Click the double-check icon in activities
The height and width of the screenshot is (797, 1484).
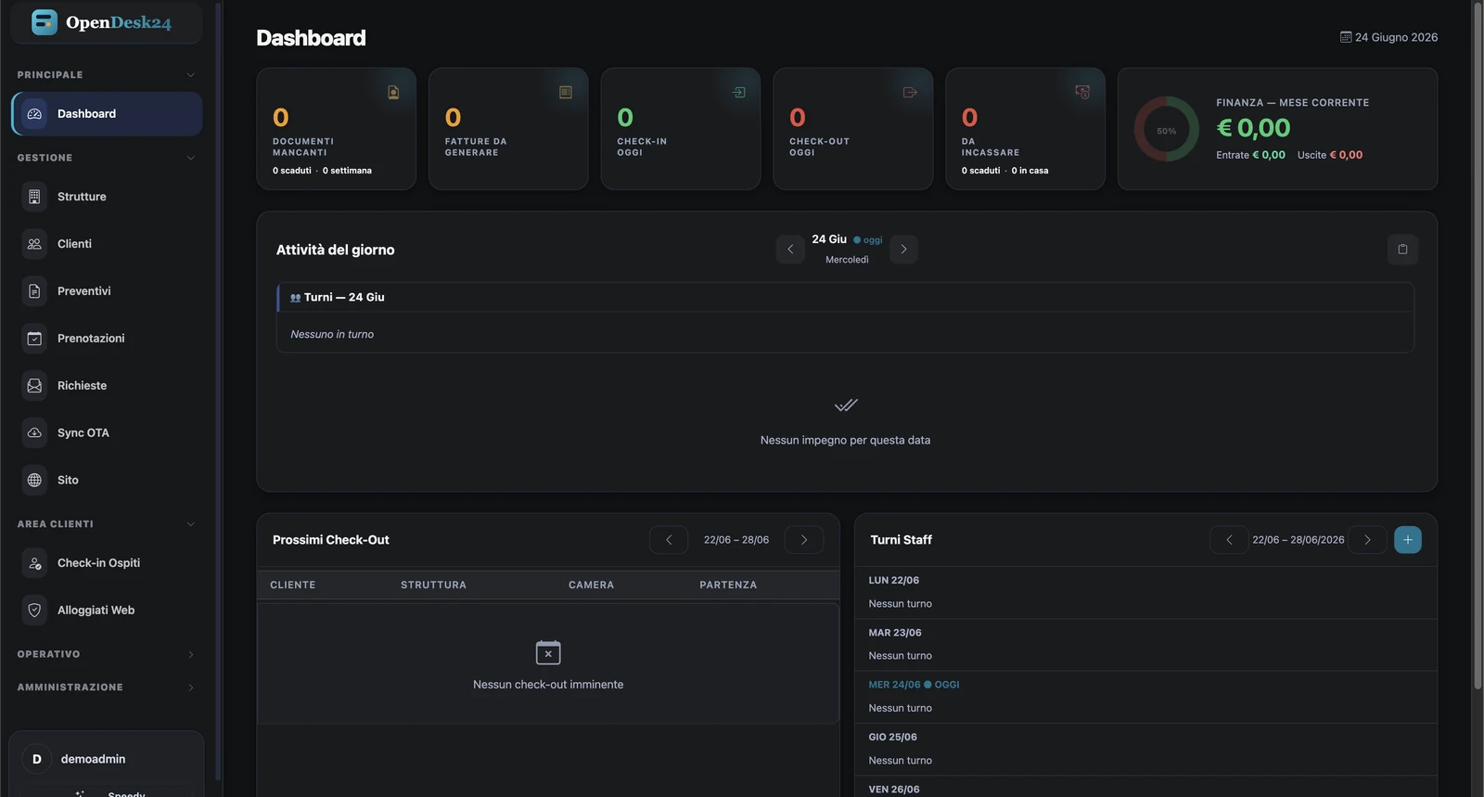click(846, 405)
